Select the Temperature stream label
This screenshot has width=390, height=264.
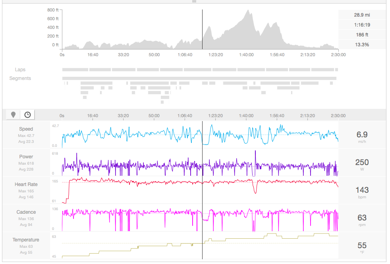[26, 240]
